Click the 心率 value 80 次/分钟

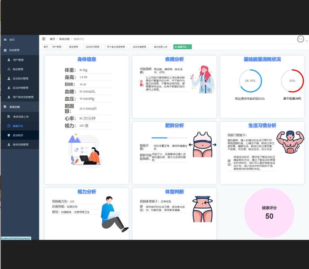pos(87,118)
